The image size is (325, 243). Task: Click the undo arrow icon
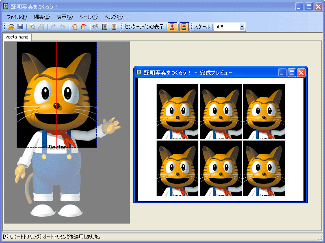click(53, 27)
